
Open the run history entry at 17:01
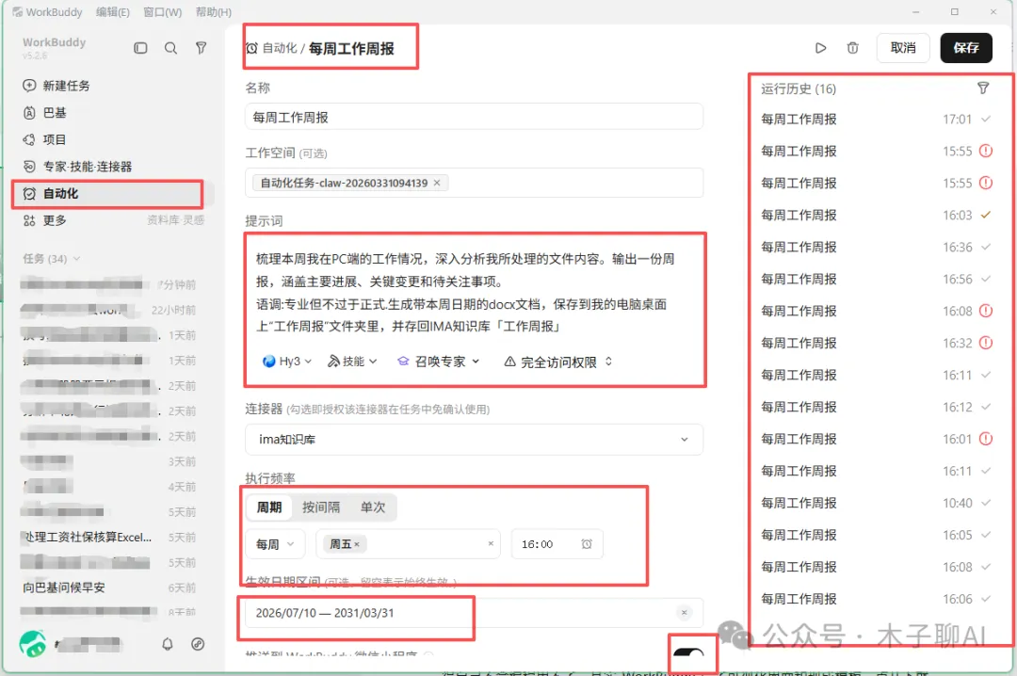876,120
